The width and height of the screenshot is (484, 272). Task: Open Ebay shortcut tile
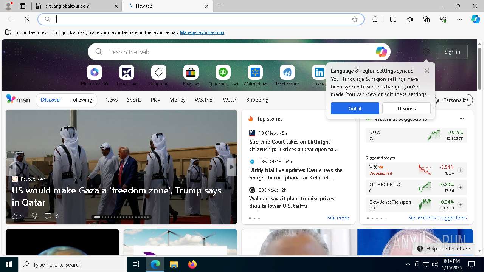(x=191, y=76)
